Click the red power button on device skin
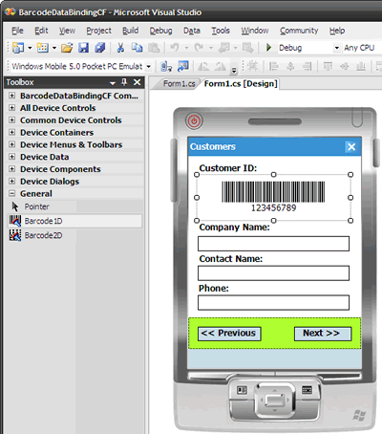Screen dimensions: 382x434 (x=194, y=120)
